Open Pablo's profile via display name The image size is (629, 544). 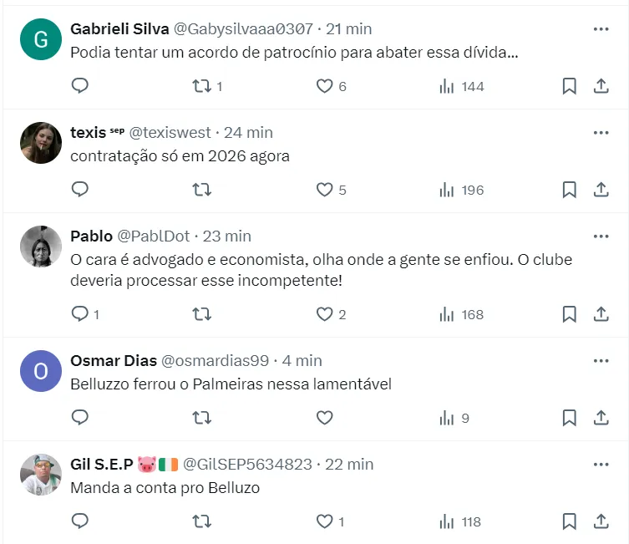(x=91, y=236)
